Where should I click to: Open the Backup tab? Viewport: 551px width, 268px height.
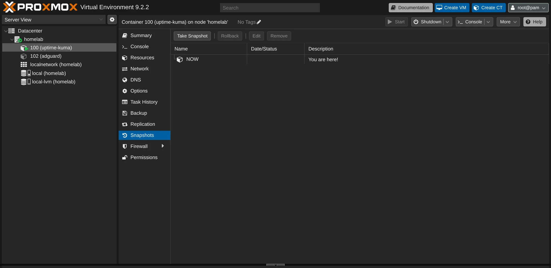[144, 113]
